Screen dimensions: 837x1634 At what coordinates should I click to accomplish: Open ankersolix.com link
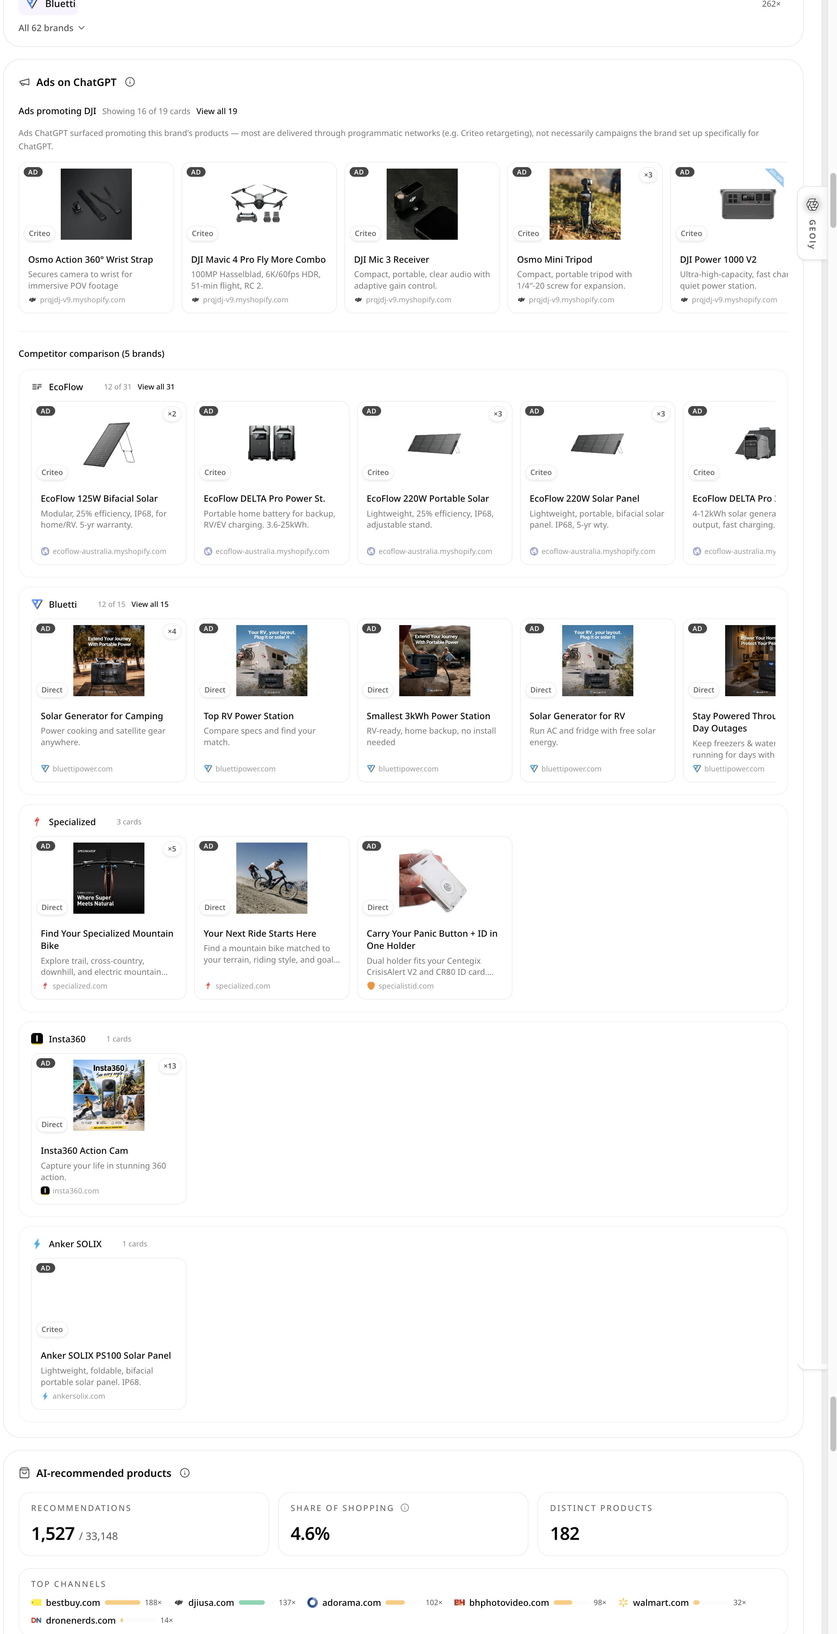(79, 1396)
